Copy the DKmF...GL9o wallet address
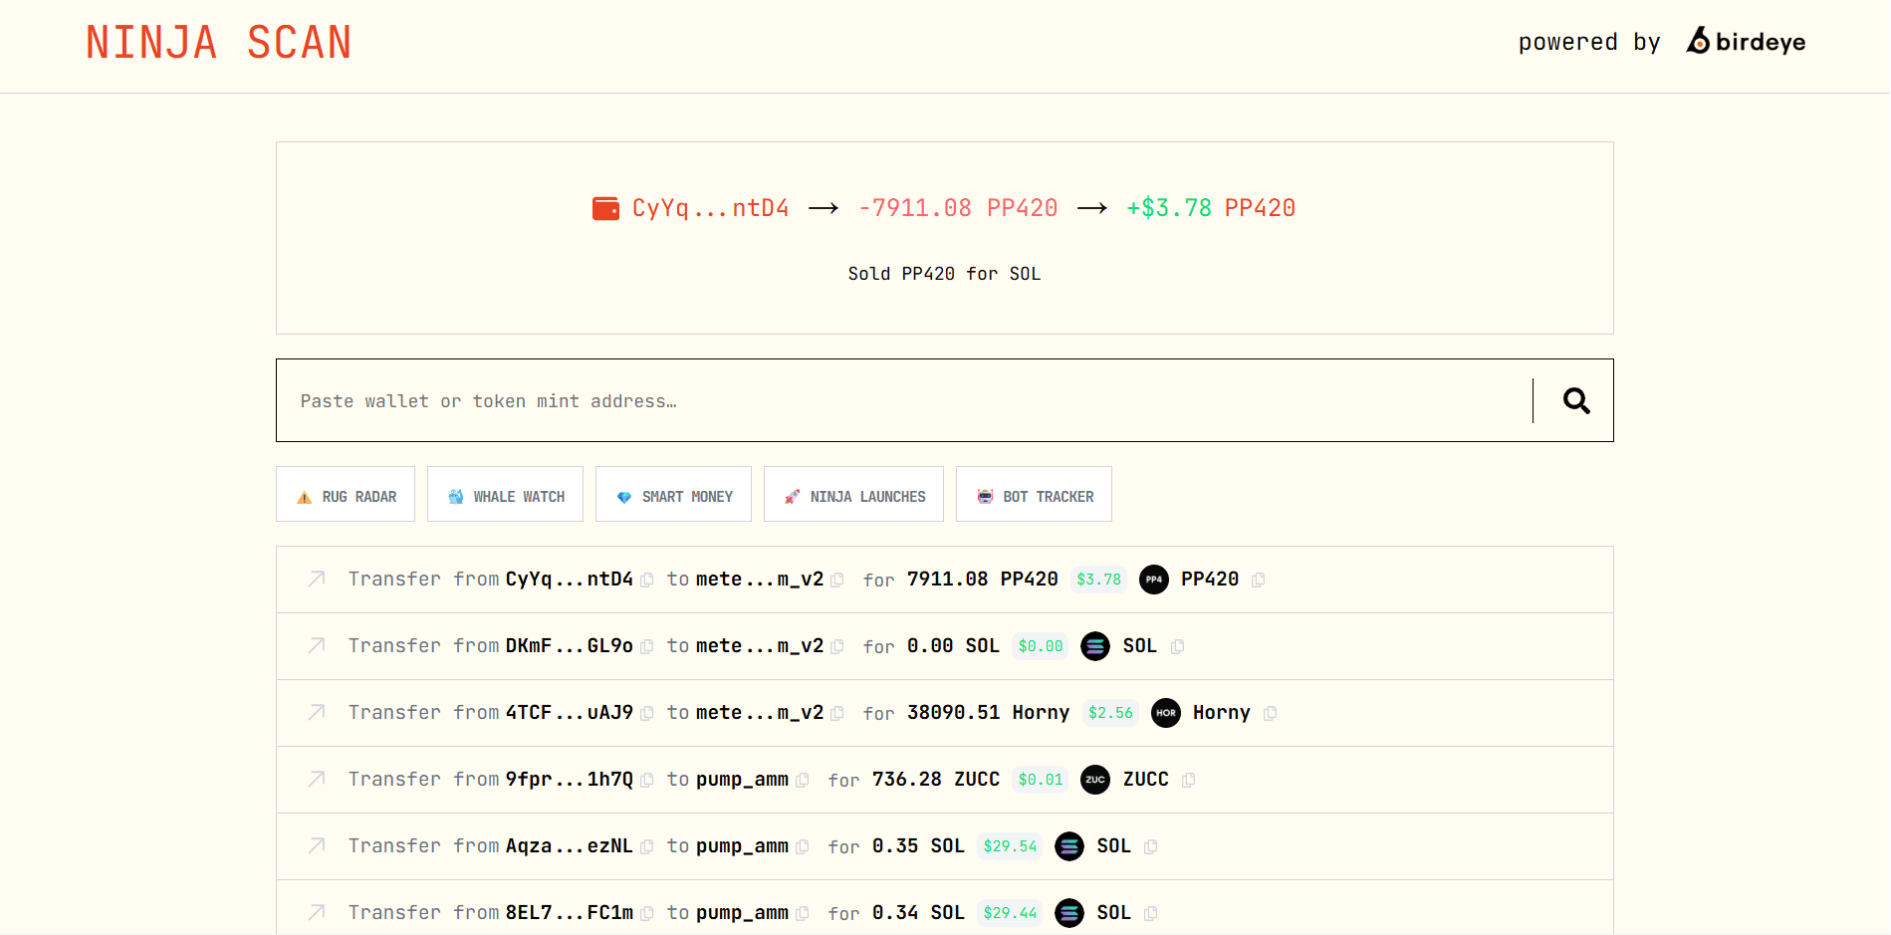 tap(647, 646)
